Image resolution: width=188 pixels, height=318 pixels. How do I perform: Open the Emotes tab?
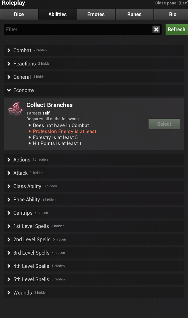(x=96, y=14)
